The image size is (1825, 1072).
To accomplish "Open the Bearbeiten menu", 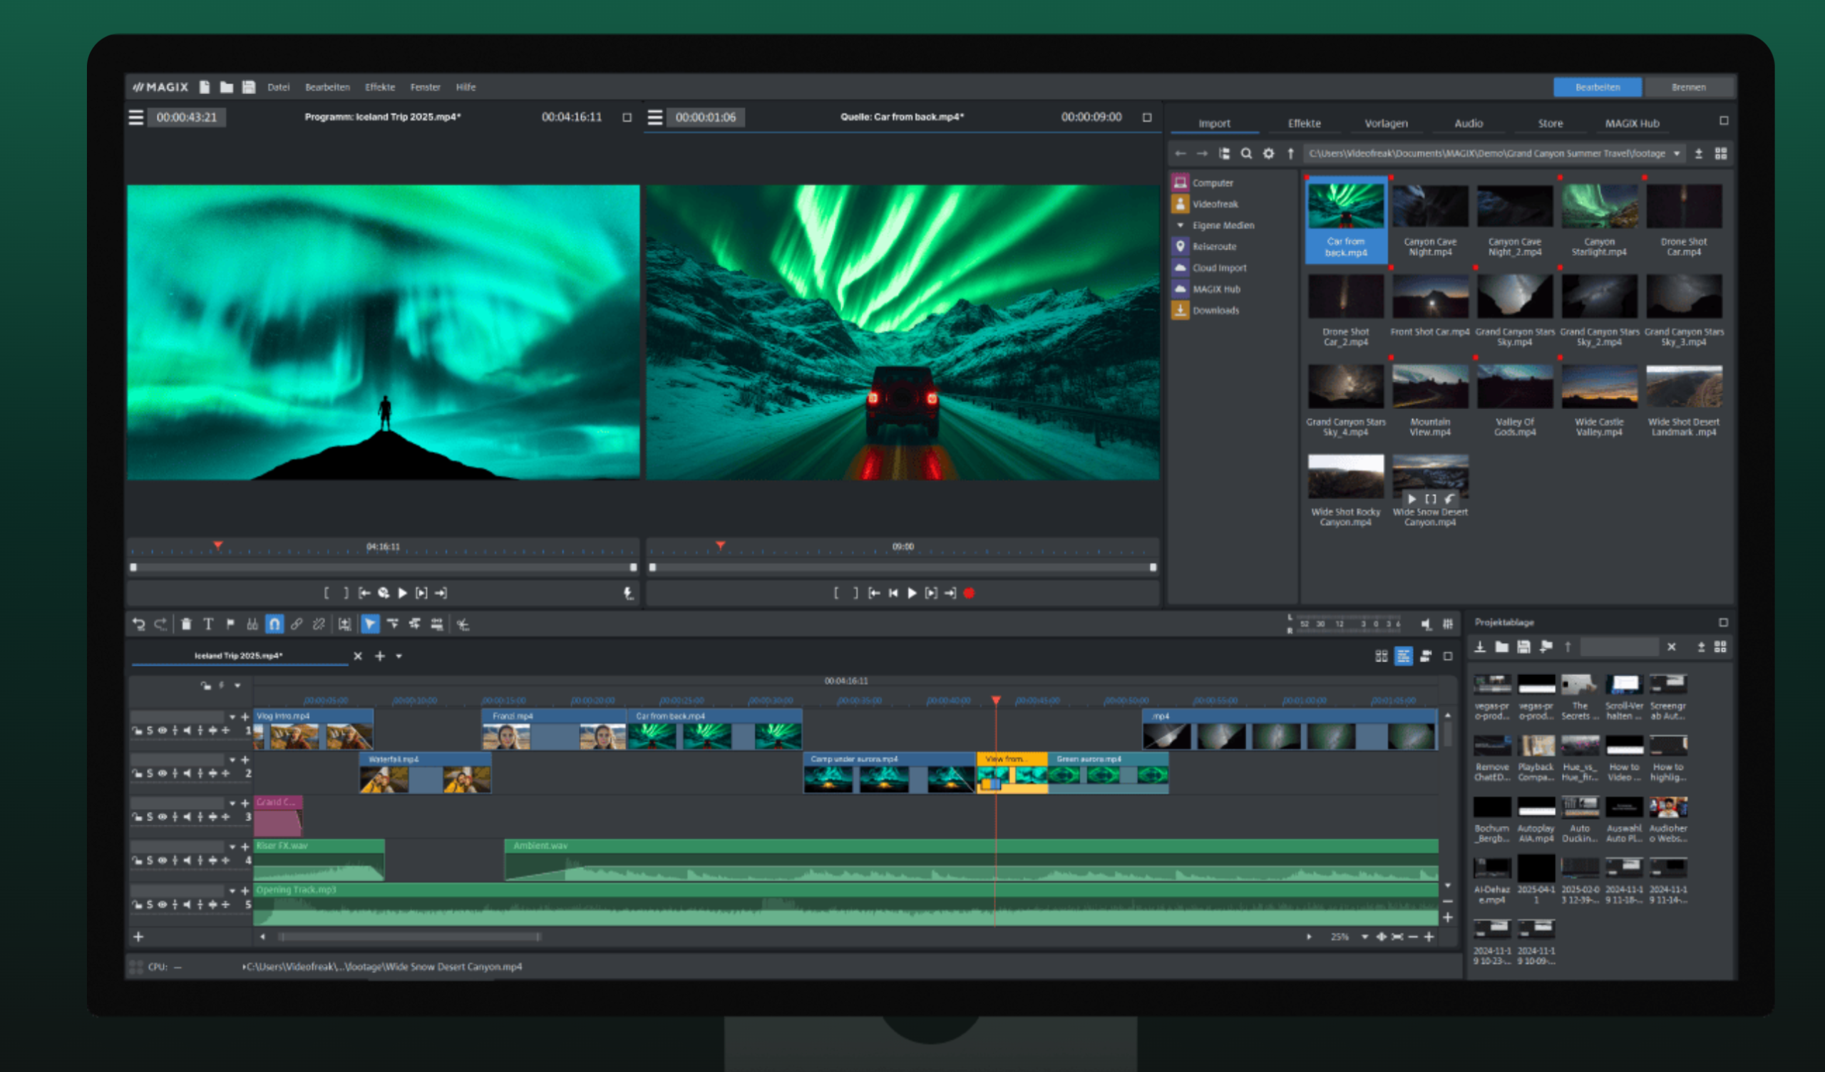I will tap(327, 87).
